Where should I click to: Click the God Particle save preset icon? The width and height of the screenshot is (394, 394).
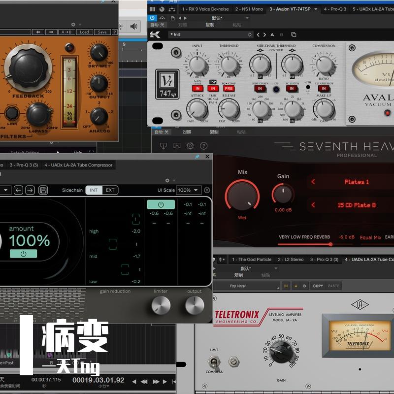click(x=43, y=190)
